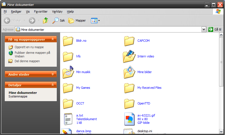Screen dimensions: 225x135
Task: Select the a.txt notepad file icon
Action: (68, 119)
